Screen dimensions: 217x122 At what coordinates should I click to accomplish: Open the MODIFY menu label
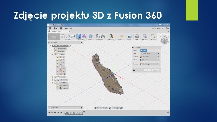pos(91,39)
